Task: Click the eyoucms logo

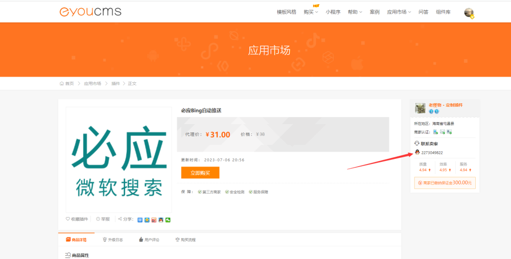Action: (90, 11)
